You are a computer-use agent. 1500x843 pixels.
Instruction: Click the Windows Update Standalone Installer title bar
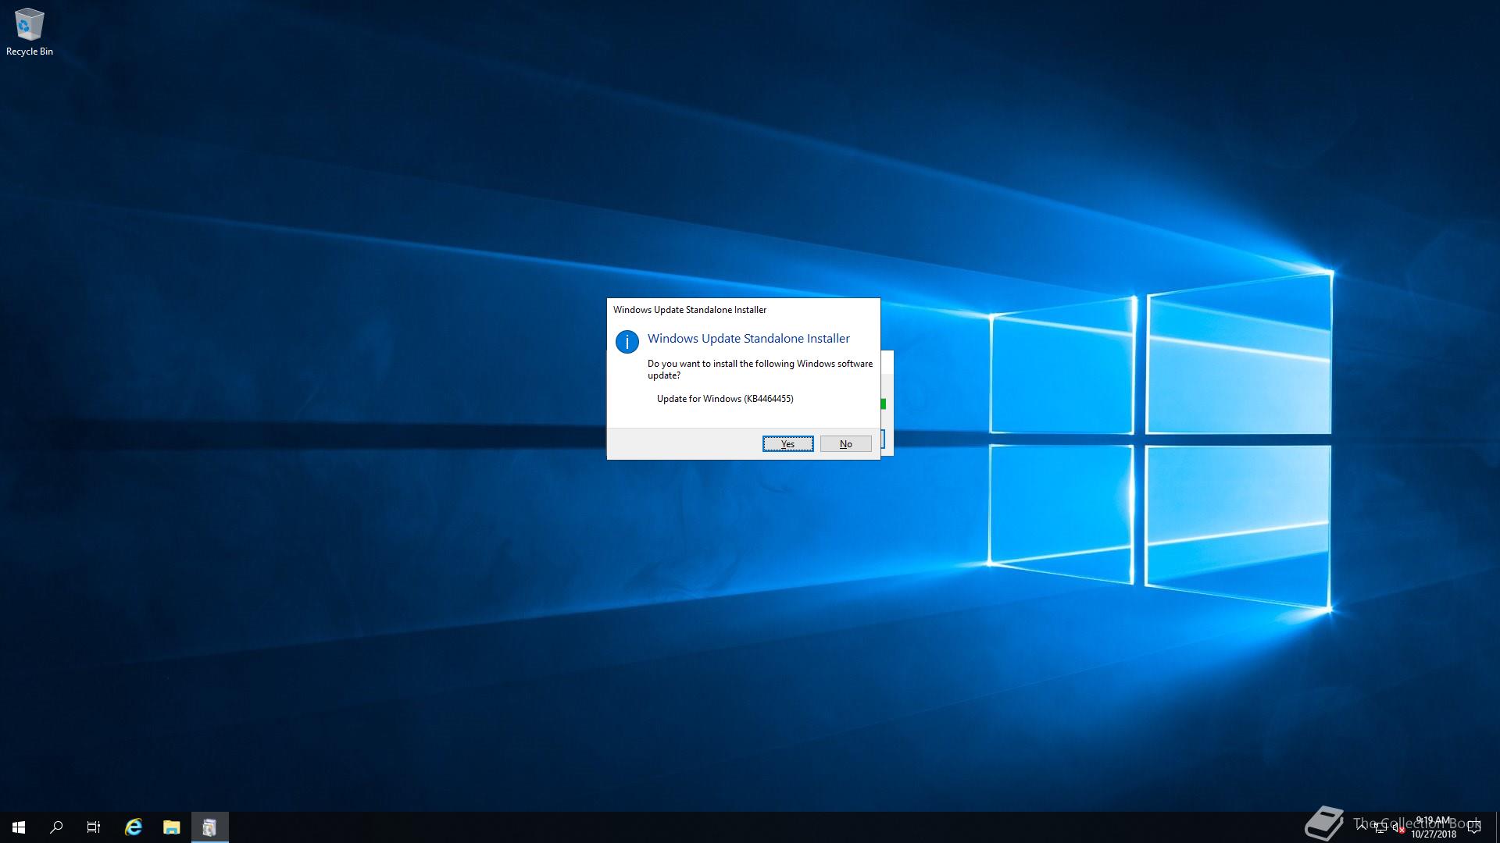click(x=742, y=310)
